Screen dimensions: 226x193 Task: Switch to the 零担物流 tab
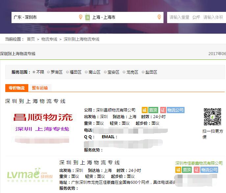pos(17,88)
